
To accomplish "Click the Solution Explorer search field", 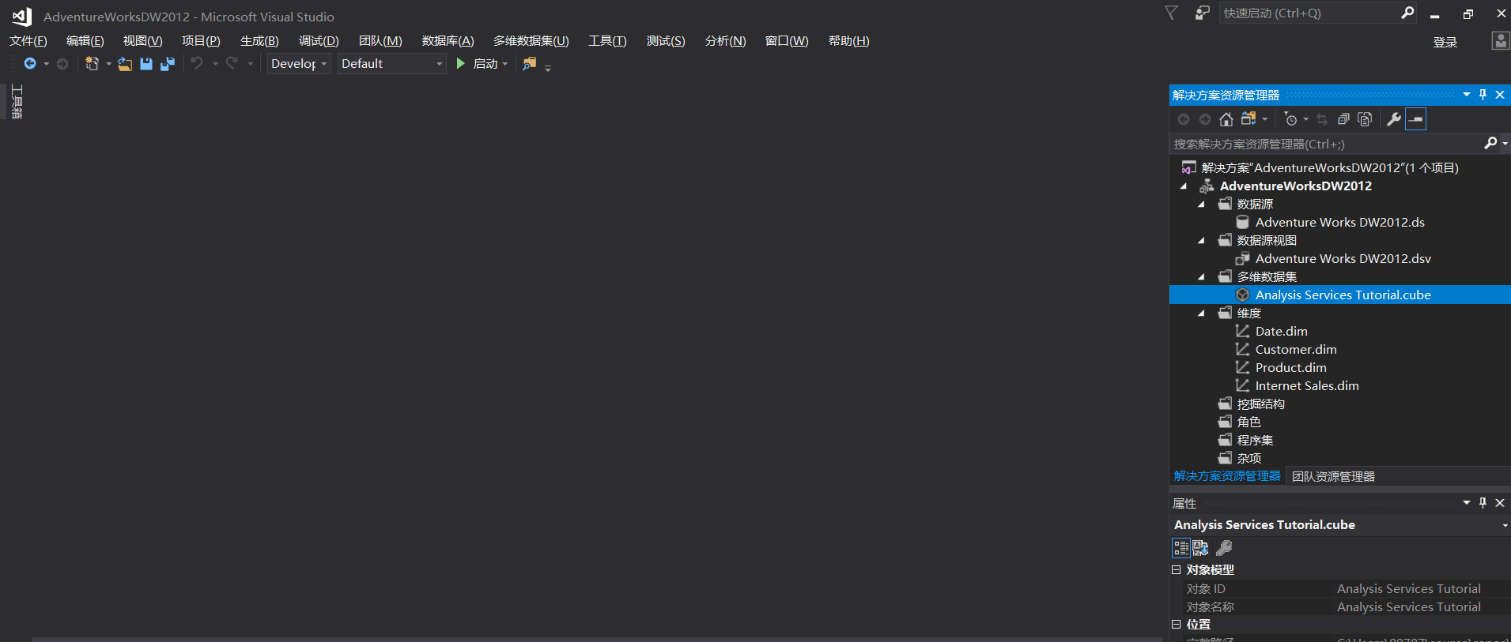I will point(1325,144).
